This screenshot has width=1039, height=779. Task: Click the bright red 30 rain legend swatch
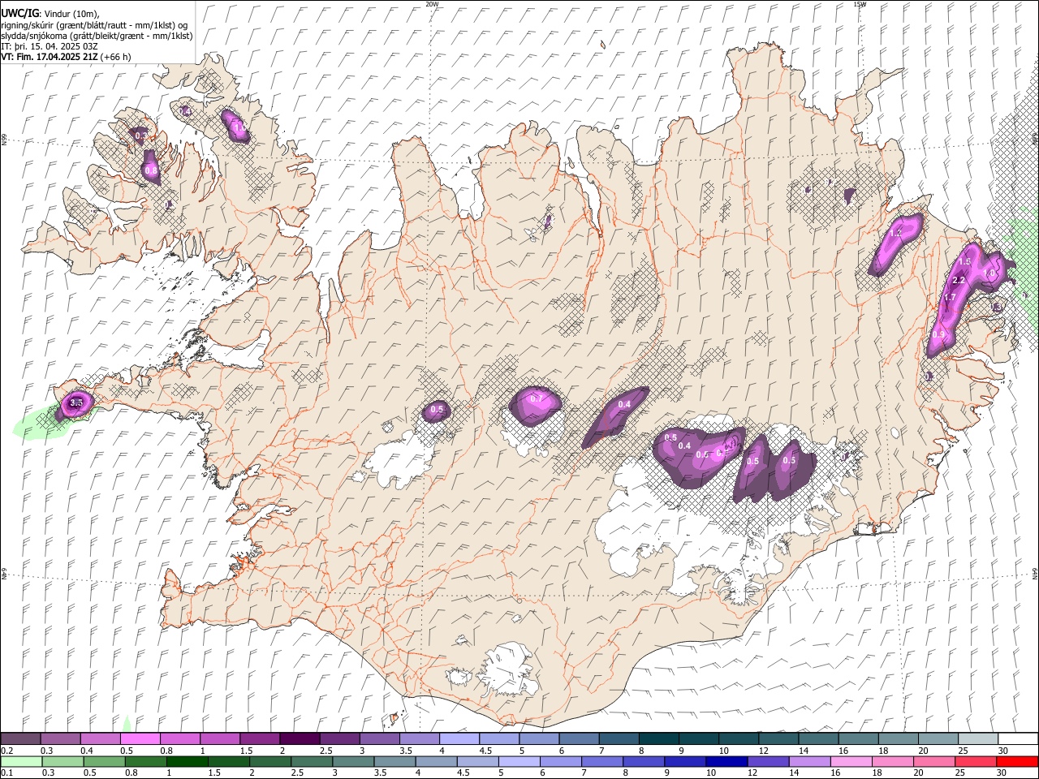tap(1018, 761)
